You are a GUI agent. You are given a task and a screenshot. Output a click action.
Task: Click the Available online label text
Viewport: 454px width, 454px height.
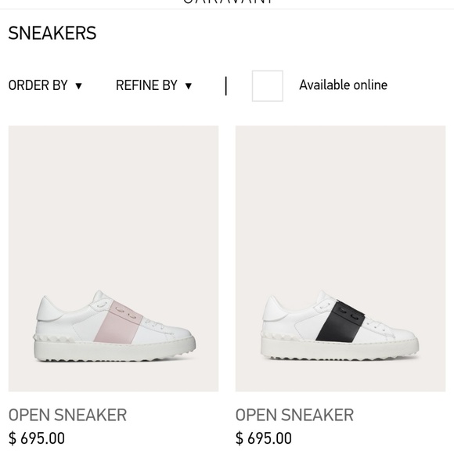tap(343, 85)
